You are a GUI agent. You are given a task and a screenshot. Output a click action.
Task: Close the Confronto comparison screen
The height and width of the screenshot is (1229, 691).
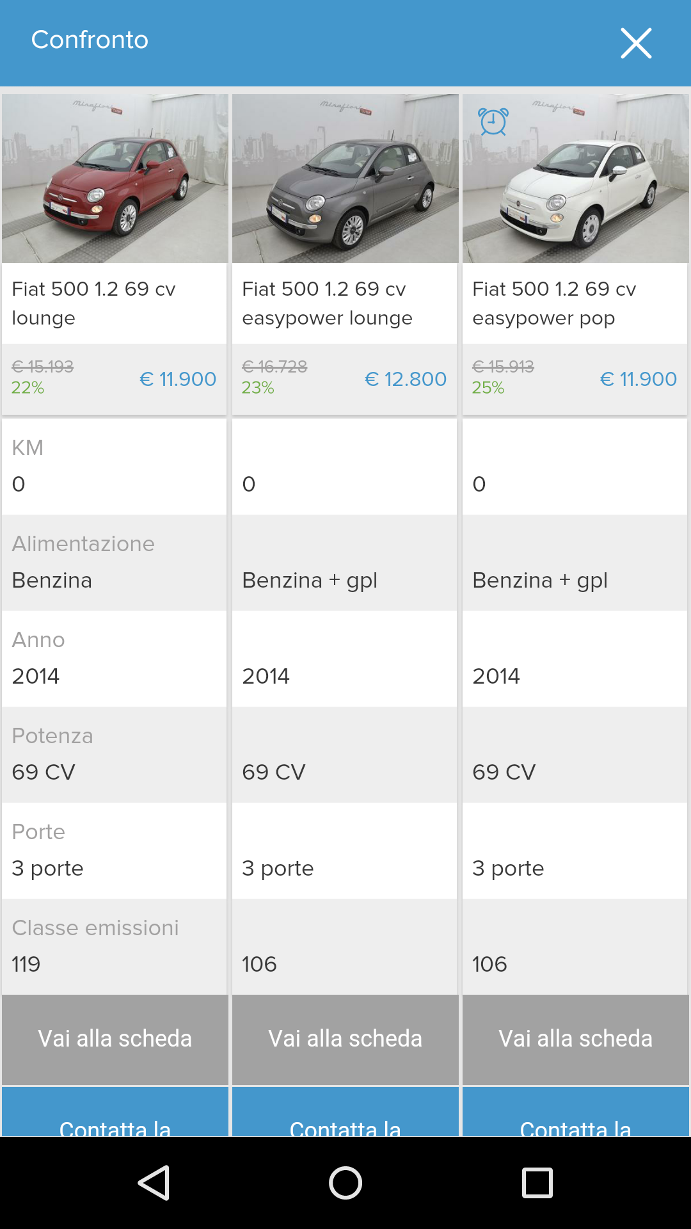636,44
